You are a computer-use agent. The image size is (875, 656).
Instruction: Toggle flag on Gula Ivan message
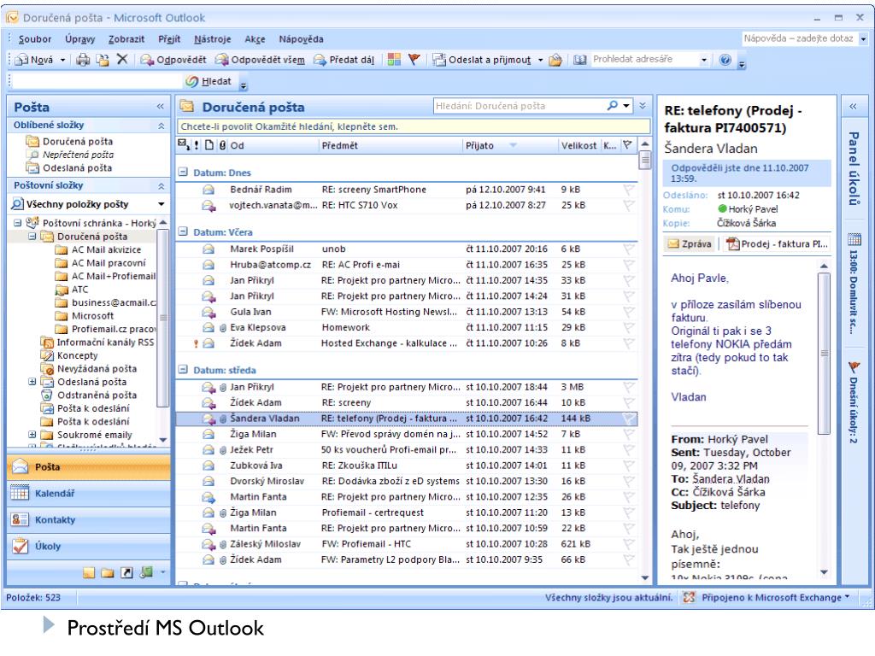(x=629, y=312)
